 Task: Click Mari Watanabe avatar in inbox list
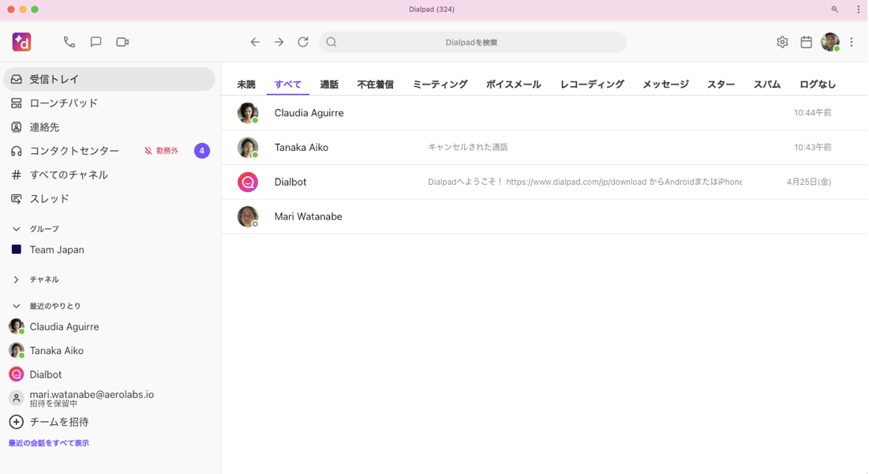(x=248, y=216)
